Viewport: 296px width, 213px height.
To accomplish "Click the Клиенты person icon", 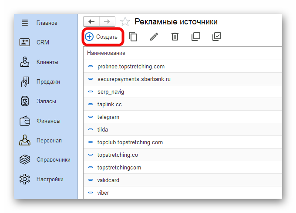I will coord(25,62).
